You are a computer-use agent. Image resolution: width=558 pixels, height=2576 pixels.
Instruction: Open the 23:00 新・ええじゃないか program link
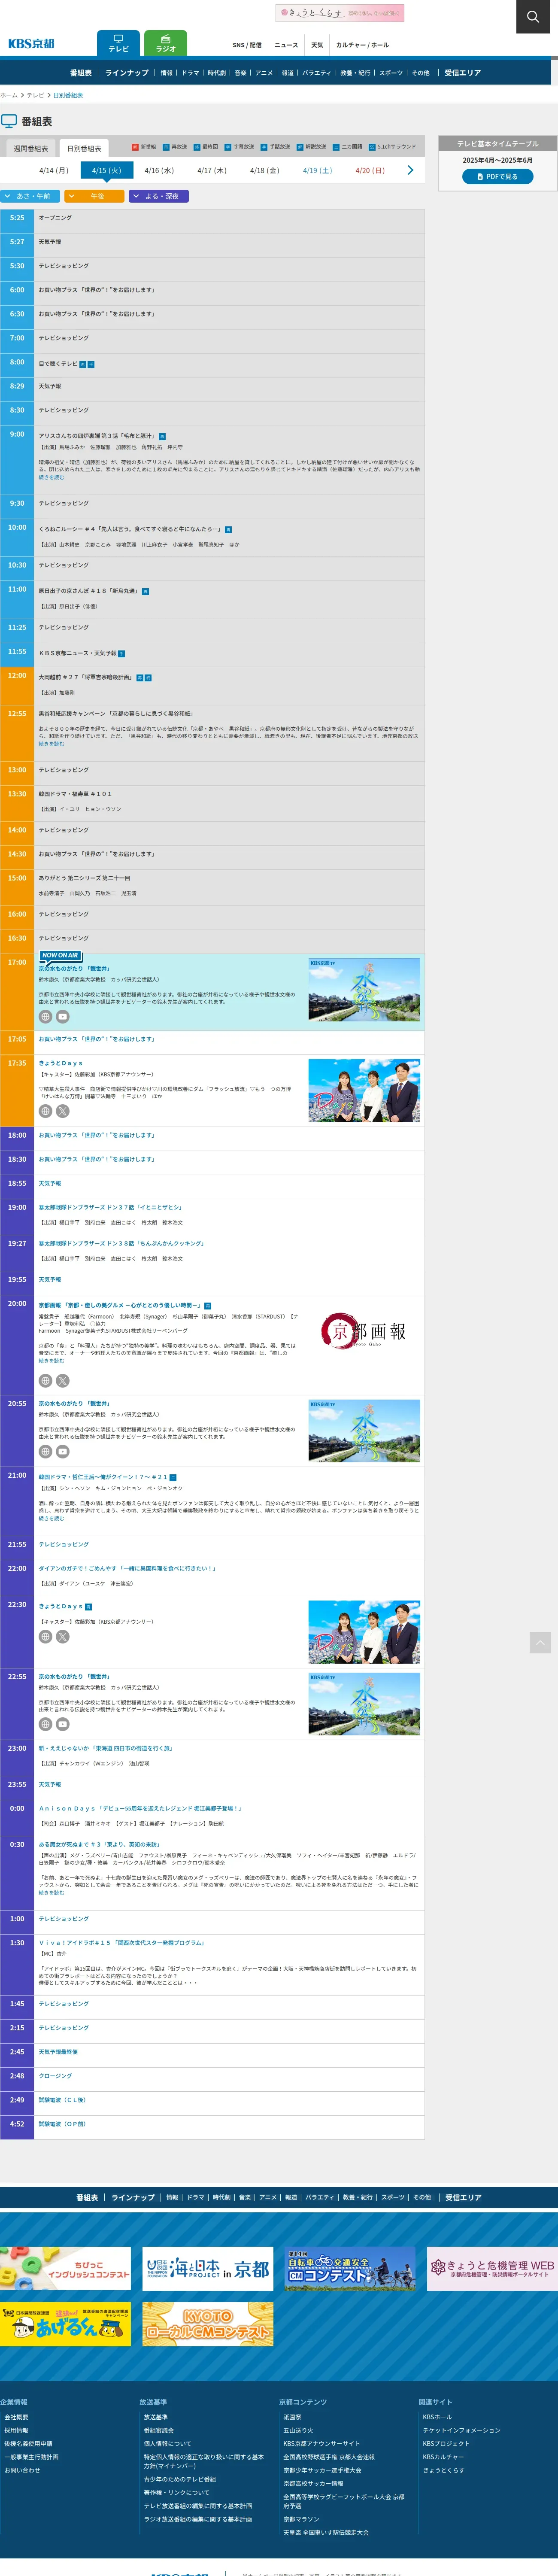[x=105, y=1748]
